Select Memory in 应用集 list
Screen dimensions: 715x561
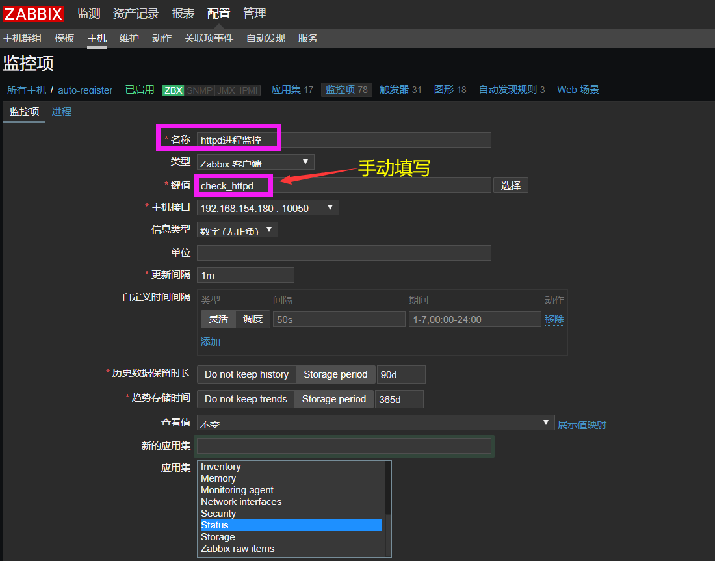pyautogui.click(x=291, y=478)
